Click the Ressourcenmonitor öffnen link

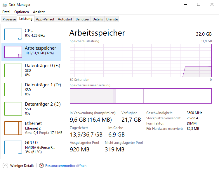tap(66, 166)
